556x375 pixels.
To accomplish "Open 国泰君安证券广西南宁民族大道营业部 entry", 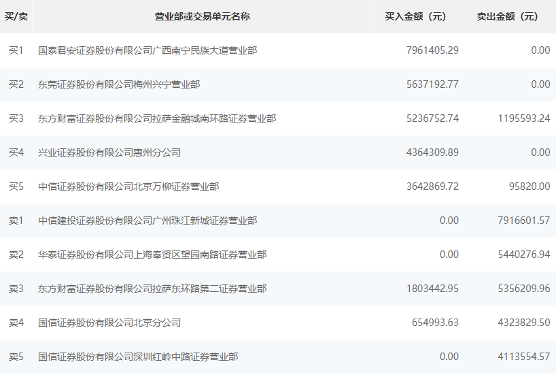I will 147,50.
